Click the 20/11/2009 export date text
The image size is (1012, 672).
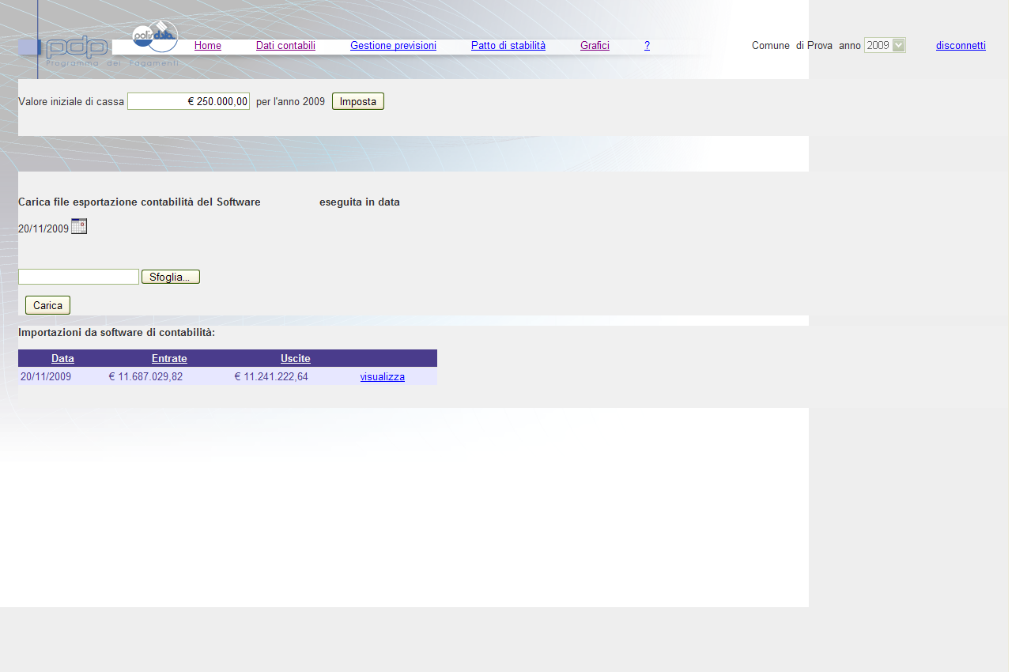tap(43, 228)
